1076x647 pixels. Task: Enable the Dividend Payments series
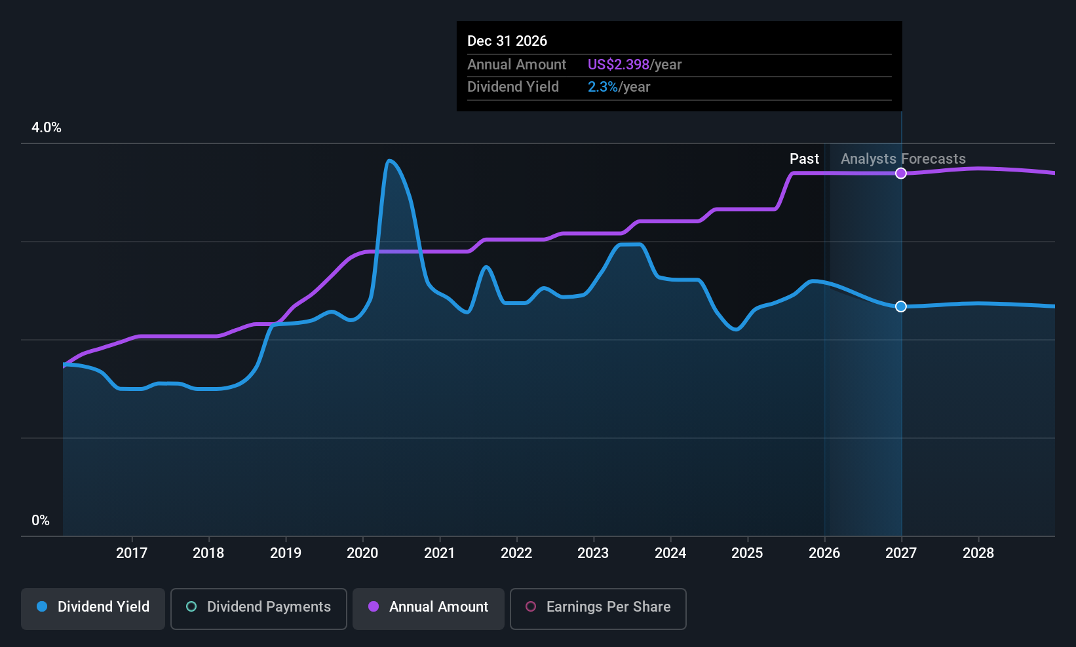[259, 608]
